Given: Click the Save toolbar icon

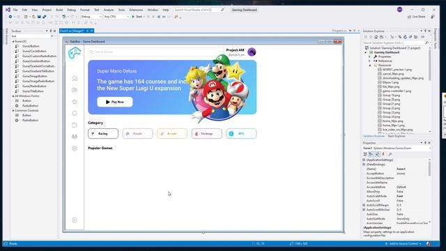Looking at the screenshot, I should point(39,17).
